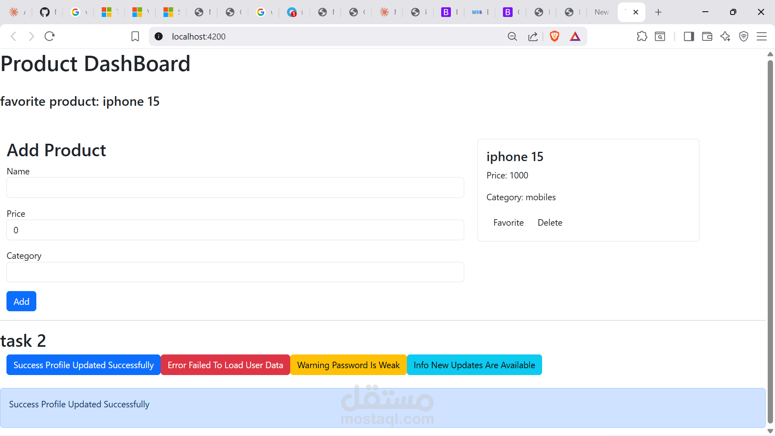This screenshot has height=436, width=775.
Task: Open a new browser tab
Action: (x=658, y=12)
